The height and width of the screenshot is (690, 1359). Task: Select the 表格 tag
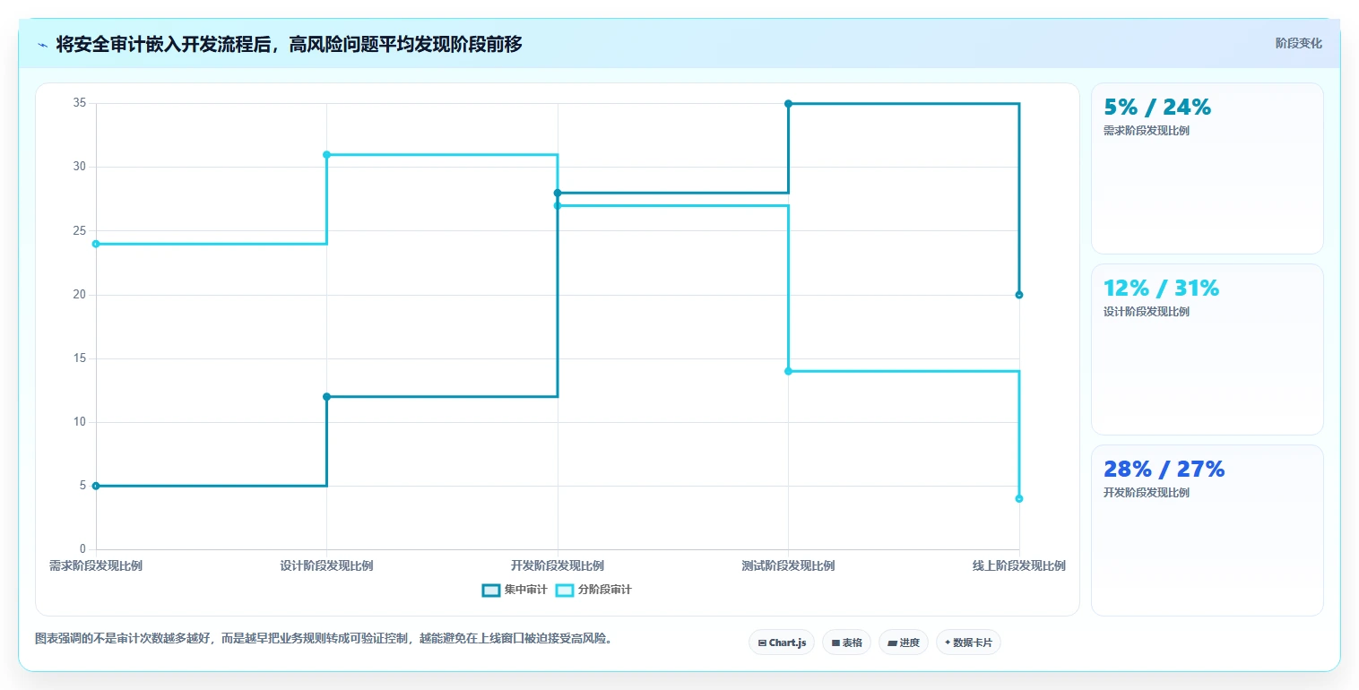click(846, 643)
